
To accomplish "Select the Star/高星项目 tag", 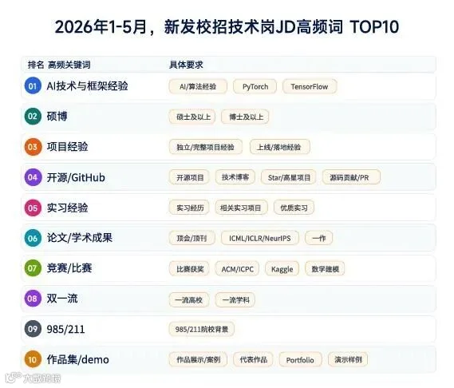I will click(x=289, y=177).
